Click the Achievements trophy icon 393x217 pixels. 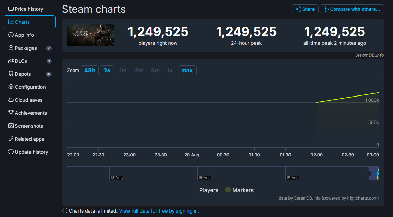click(x=11, y=113)
